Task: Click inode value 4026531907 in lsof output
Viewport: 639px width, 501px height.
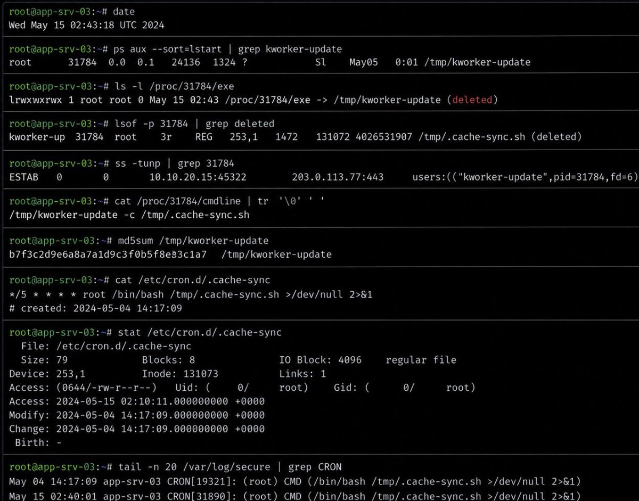Action: tap(383, 137)
